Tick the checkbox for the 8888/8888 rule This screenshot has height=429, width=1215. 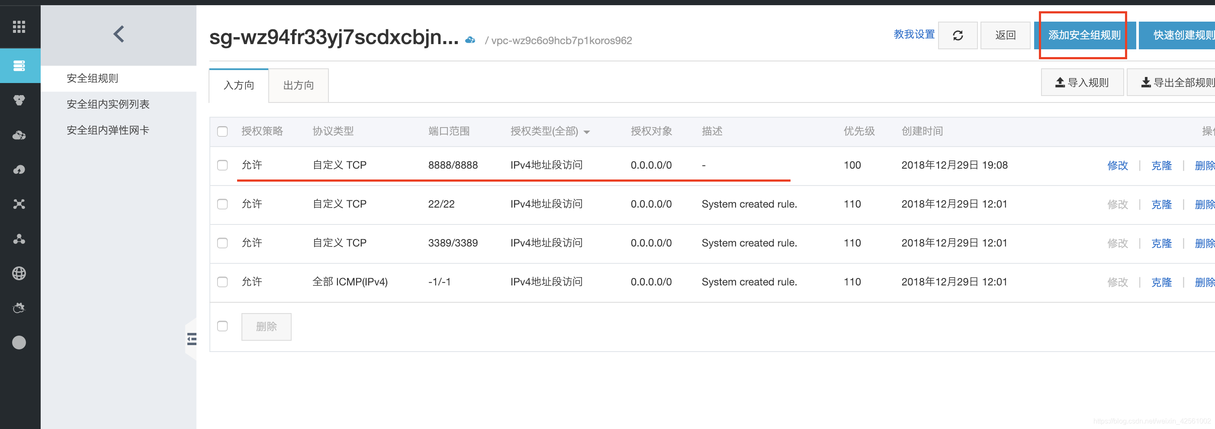click(222, 165)
